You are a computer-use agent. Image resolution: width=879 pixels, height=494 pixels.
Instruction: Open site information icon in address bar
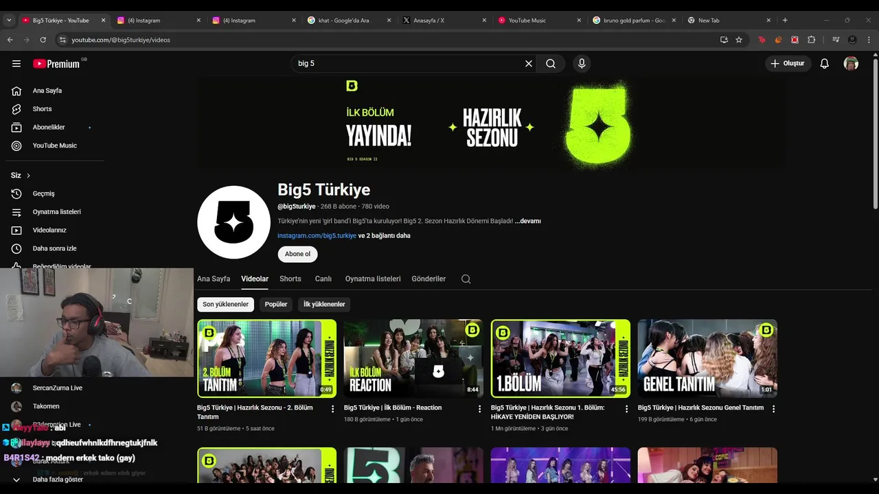click(62, 40)
